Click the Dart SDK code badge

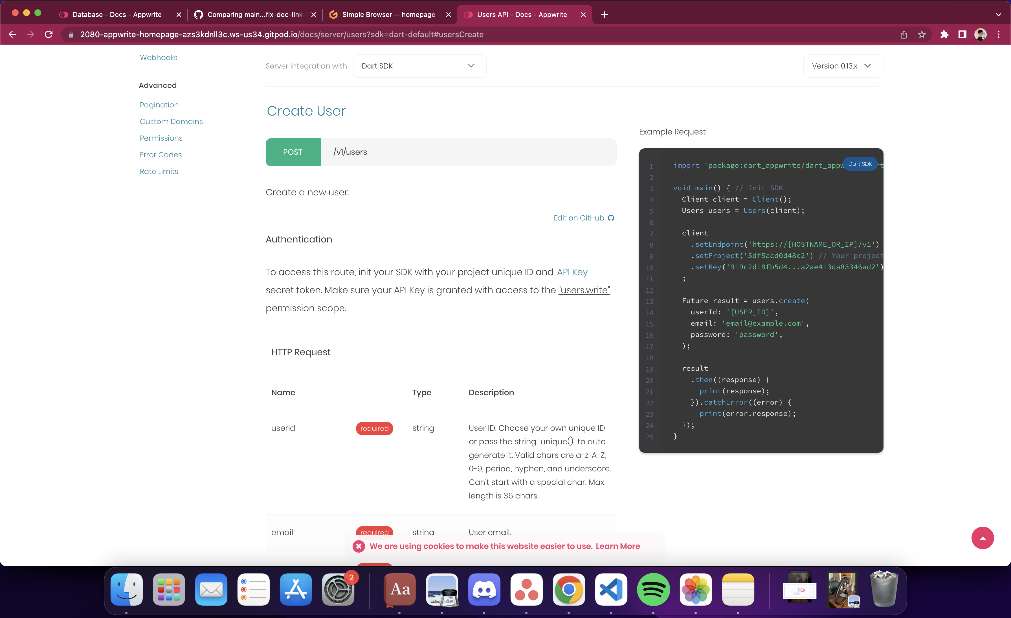(860, 164)
